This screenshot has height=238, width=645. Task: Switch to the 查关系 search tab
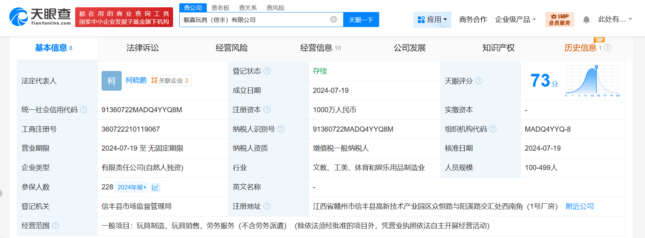pyautogui.click(x=248, y=8)
